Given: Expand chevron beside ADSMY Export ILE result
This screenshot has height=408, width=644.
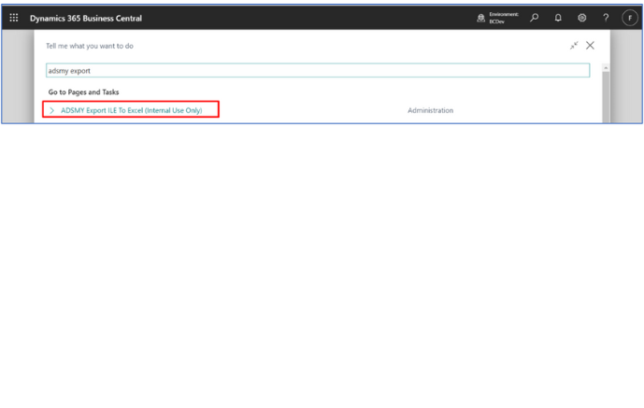Looking at the screenshot, I should point(51,110).
